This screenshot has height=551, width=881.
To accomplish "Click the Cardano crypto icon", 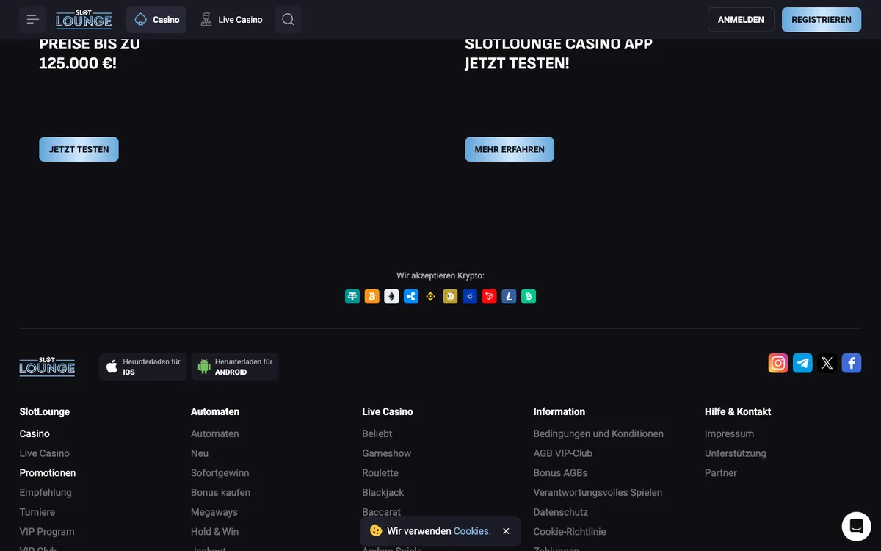I will click(x=470, y=297).
